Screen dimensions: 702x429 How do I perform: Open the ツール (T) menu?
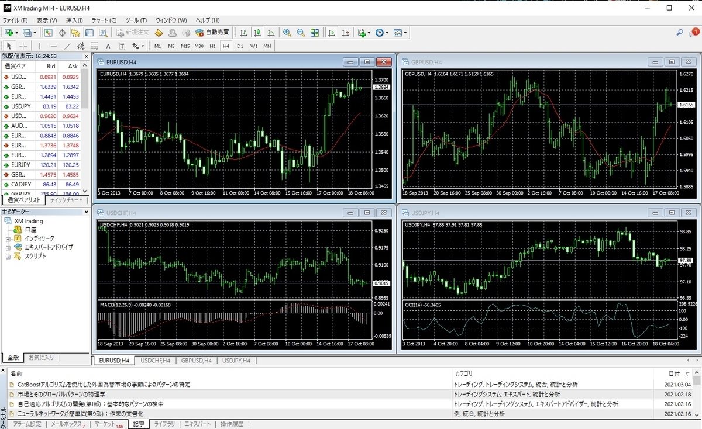click(136, 20)
